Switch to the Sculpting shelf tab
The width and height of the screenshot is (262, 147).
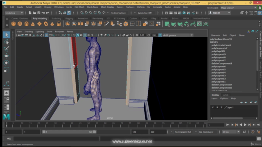(56, 18)
